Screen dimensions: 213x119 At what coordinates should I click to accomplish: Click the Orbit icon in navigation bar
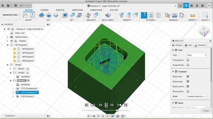(89, 116)
